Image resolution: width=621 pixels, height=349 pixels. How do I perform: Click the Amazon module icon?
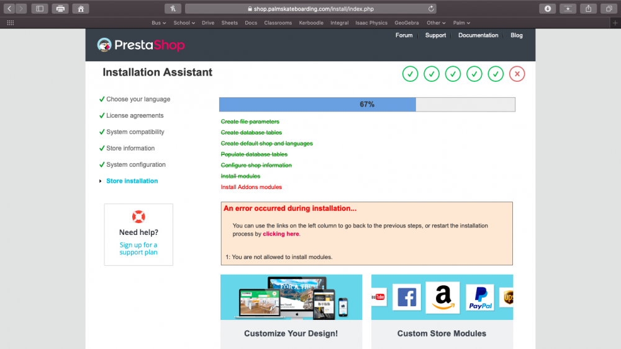tap(443, 297)
